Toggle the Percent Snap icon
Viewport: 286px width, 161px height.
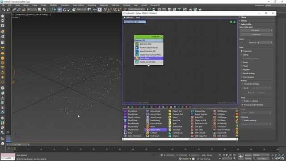coord(115,10)
